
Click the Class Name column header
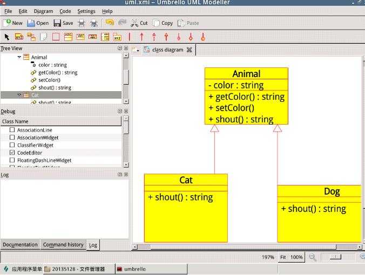(61, 121)
